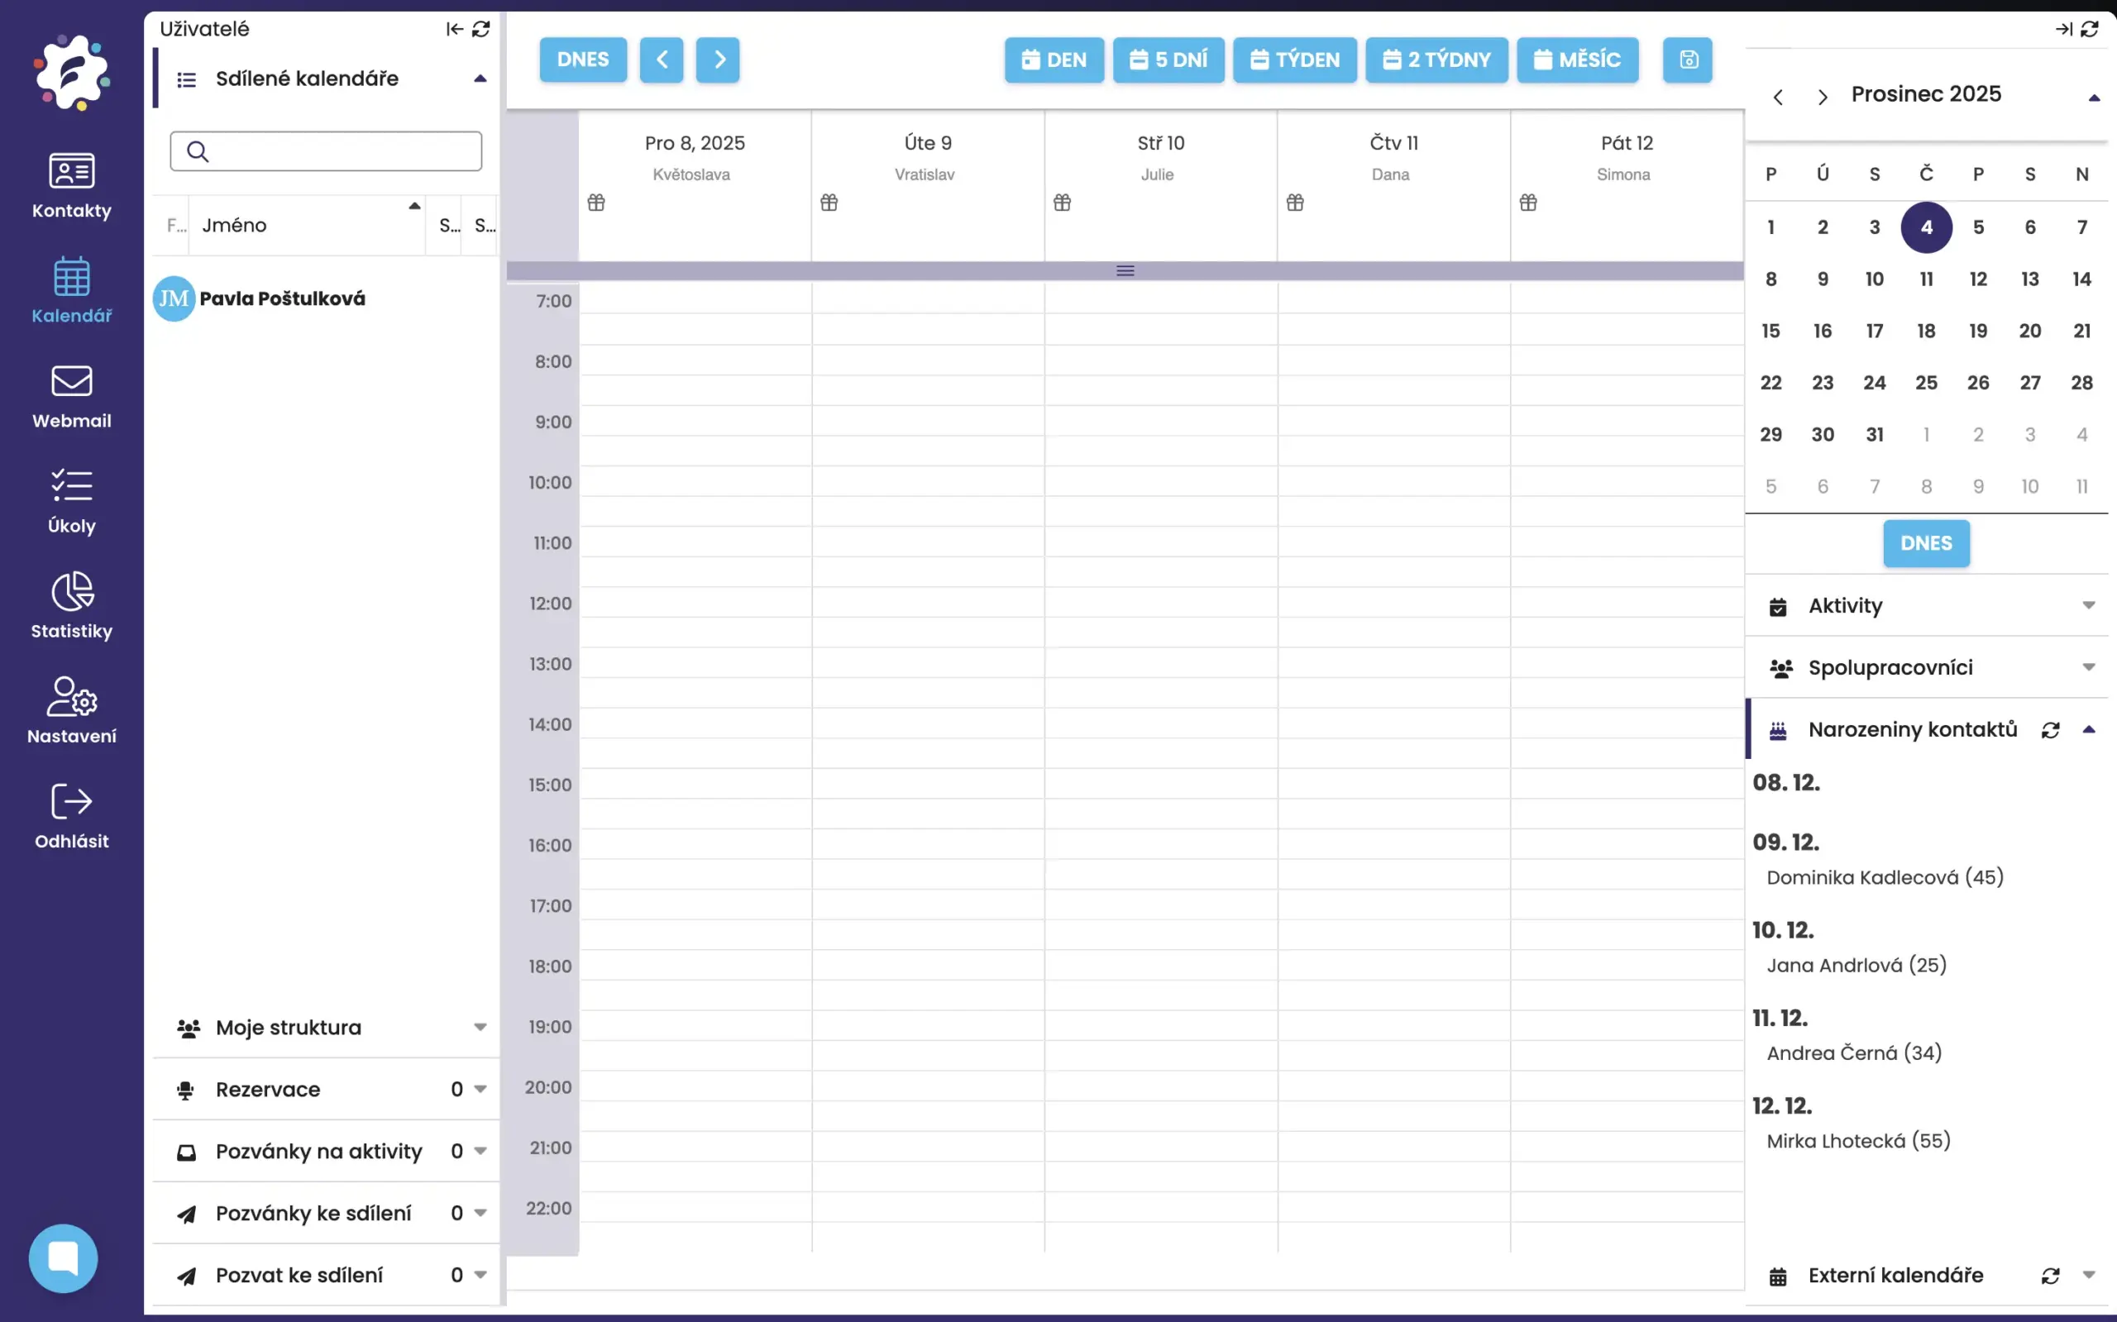This screenshot has width=2117, height=1322.
Task: Go to next period with right arrow button
Action: (x=718, y=60)
